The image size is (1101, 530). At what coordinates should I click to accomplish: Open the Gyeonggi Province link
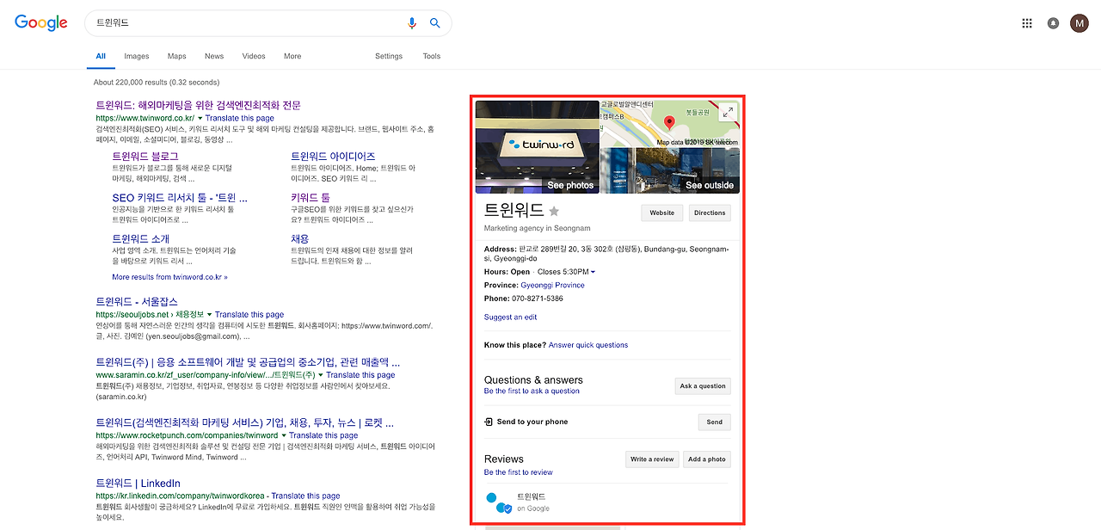pyautogui.click(x=552, y=285)
